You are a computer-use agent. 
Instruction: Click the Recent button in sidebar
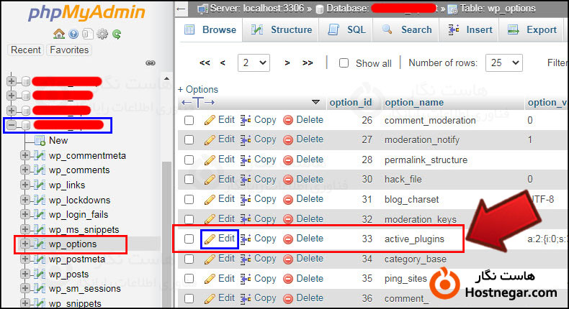26,50
